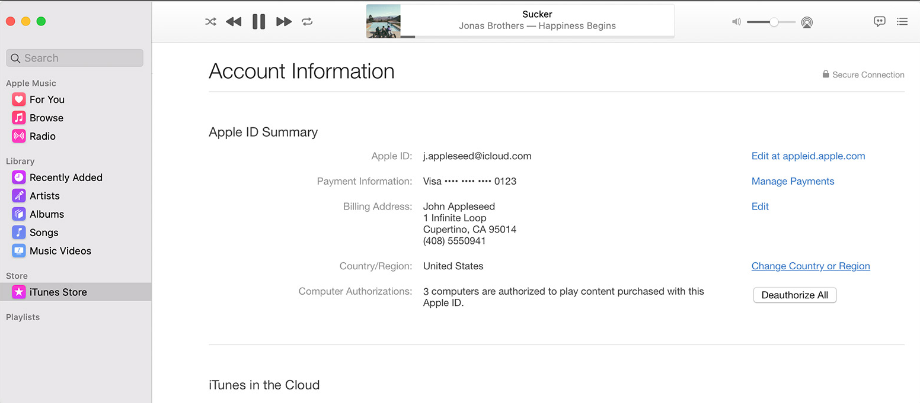
Task: Click the For You heart icon
Action: coord(19,99)
